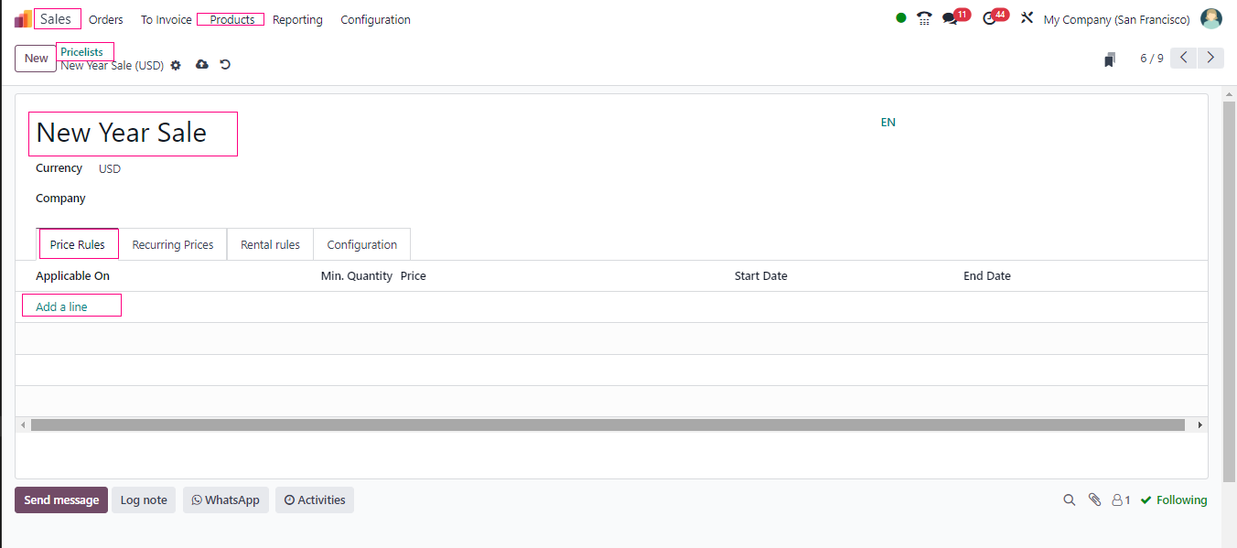Open the activities clock icon with 44 badge
This screenshot has height=548, width=1237.
tap(989, 19)
